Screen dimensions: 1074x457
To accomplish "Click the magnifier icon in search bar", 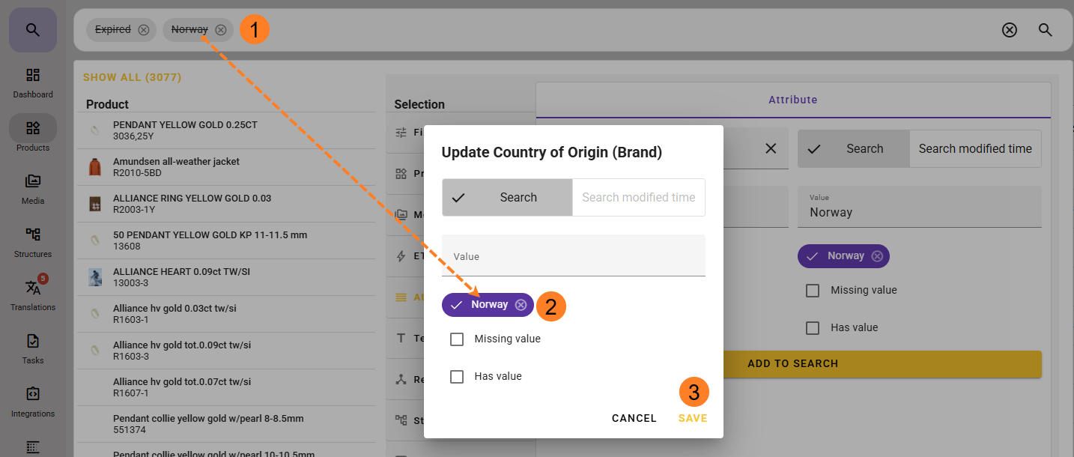I will click(x=1046, y=30).
